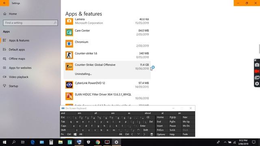
Task: Click the 'Uninstalling...' status text
Action: [x=83, y=74]
